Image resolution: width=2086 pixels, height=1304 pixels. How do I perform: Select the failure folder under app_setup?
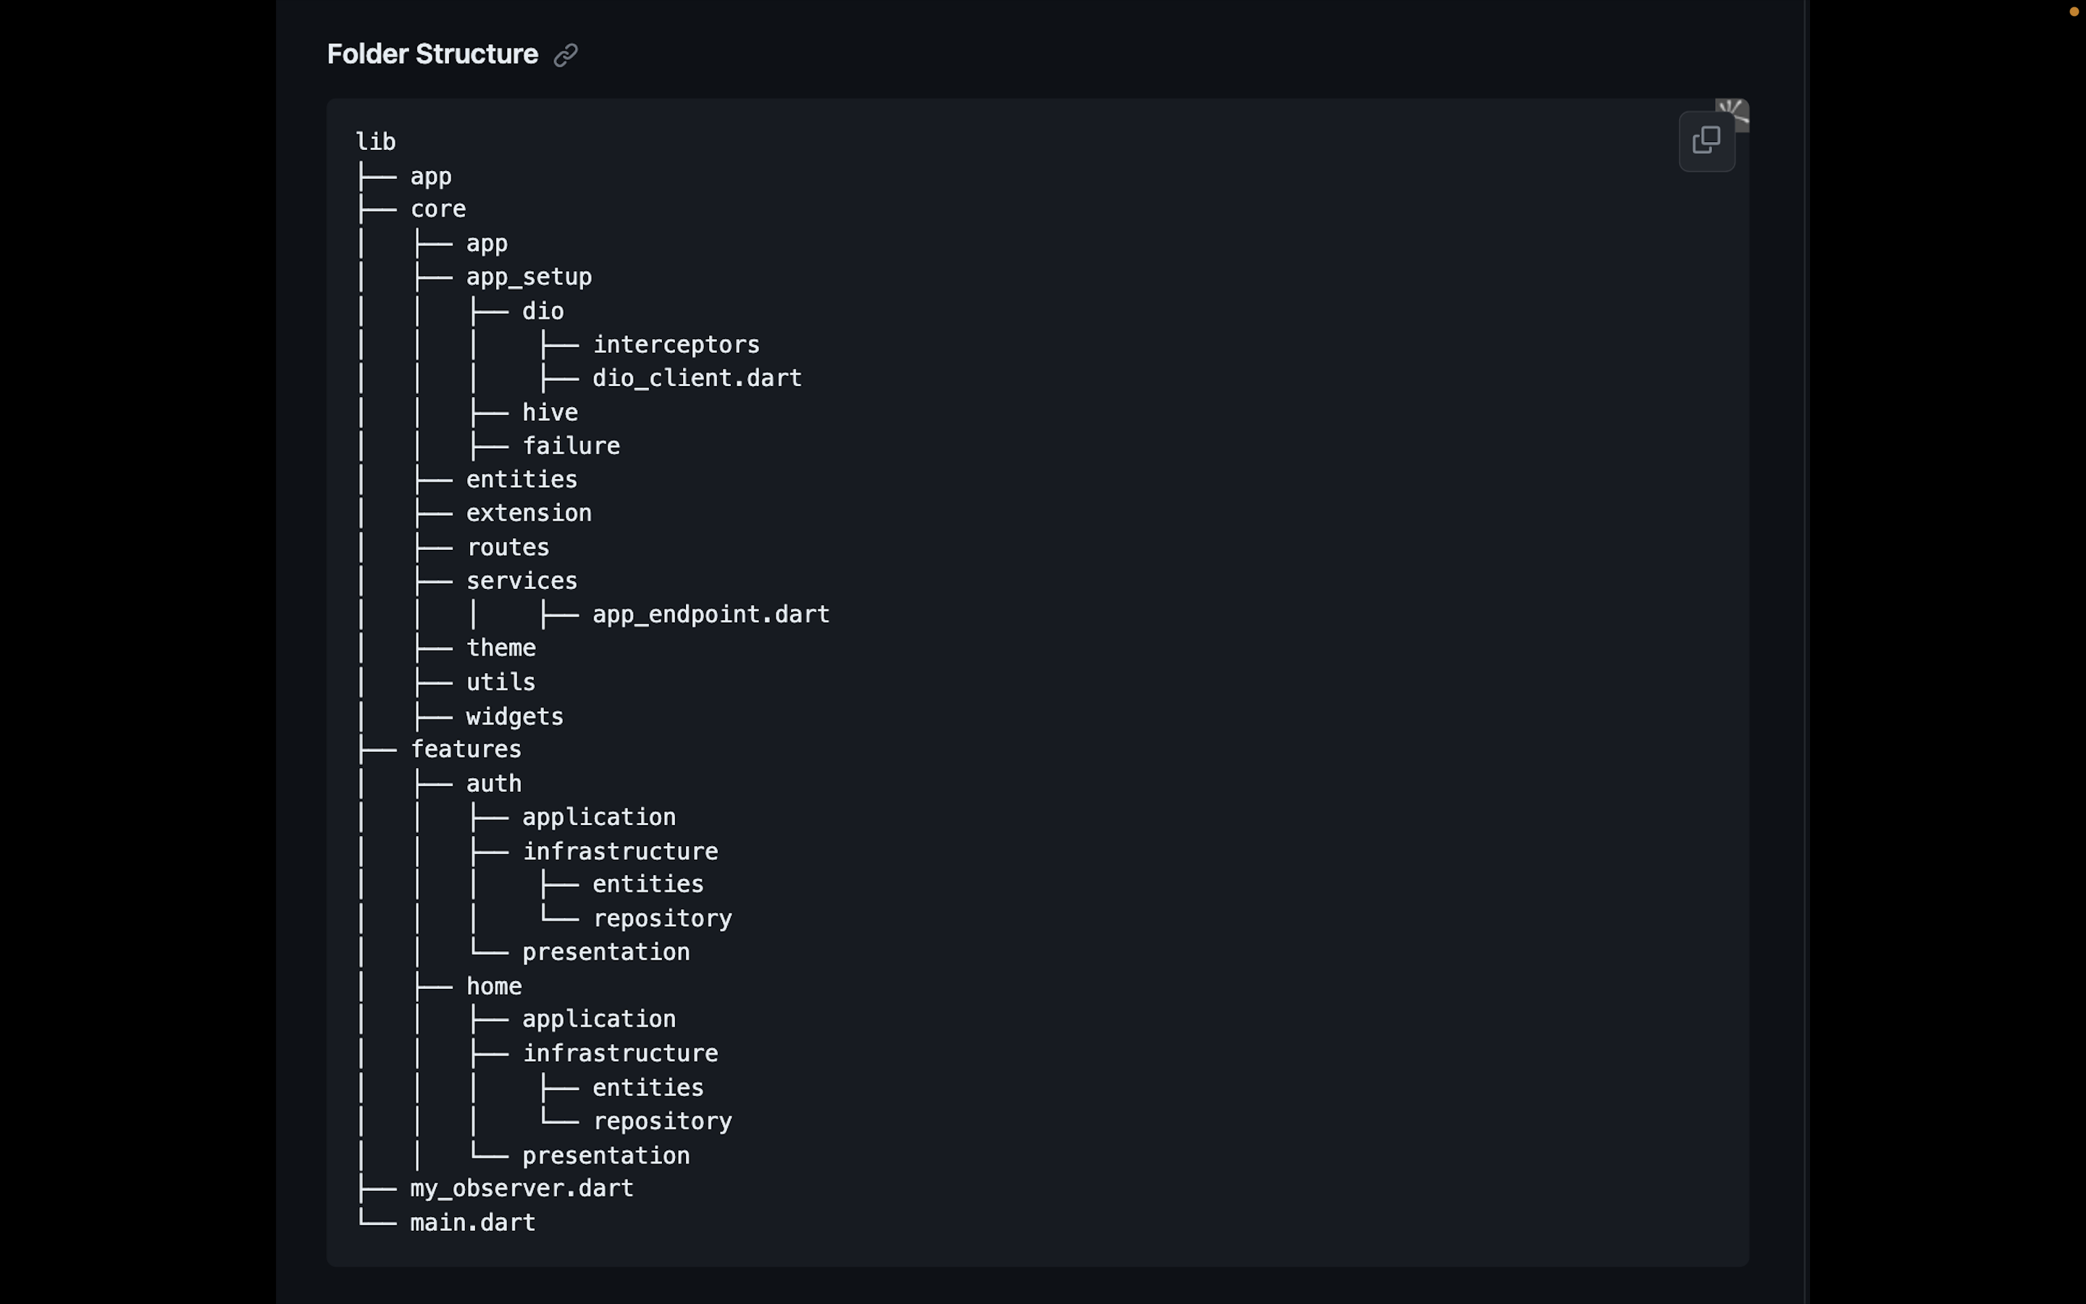(x=571, y=445)
